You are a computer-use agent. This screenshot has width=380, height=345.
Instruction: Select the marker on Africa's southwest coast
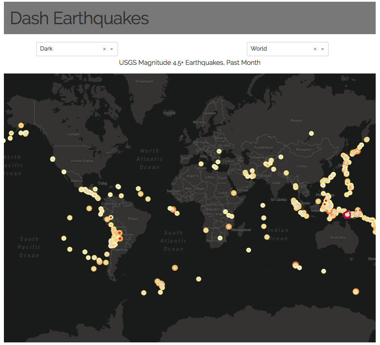point(206,230)
